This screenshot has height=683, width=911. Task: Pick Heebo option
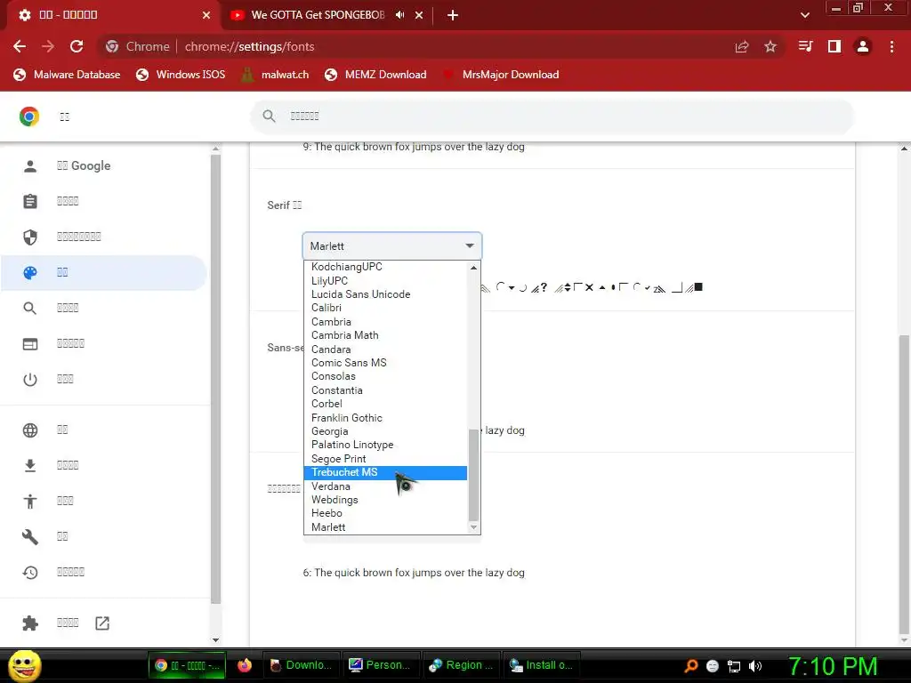(x=385, y=513)
